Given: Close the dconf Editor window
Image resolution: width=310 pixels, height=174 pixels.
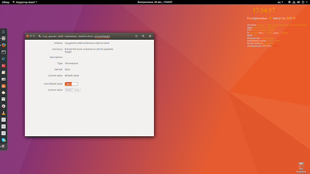Looking at the screenshot, I should 28,36.
